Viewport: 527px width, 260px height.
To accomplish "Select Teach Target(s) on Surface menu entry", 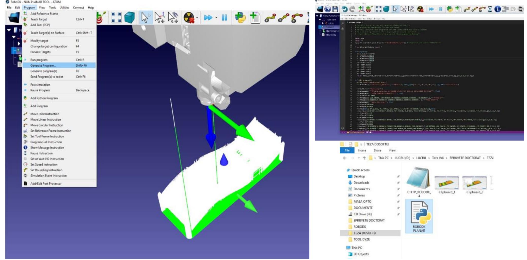I will 59,33.
